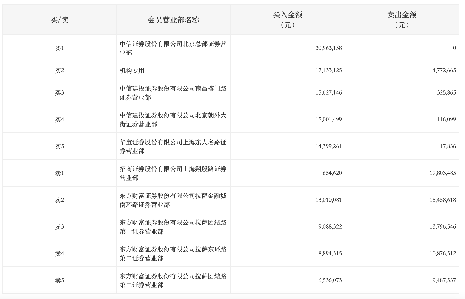The height and width of the screenshot is (299, 465).
Task: Click 中信建投证券北京朝外大街证券营业部 name
Action: click(173, 120)
